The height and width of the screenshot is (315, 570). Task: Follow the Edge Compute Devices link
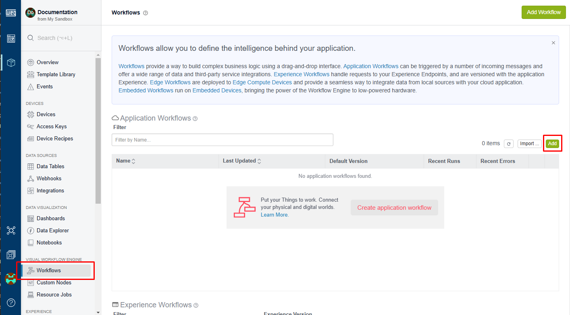pos(262,82)
